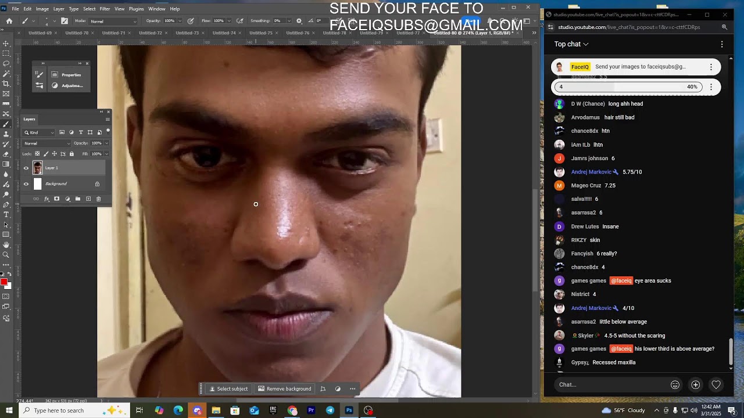Toggle lock all
Viewport: 744px width, 418px height.
pos(71,154)
